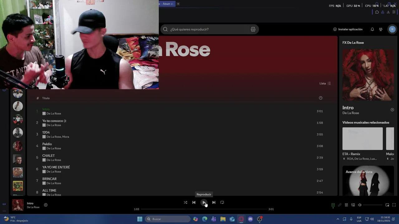
Task: Sort by the duration clock column header
Action: tap(320, 98)
